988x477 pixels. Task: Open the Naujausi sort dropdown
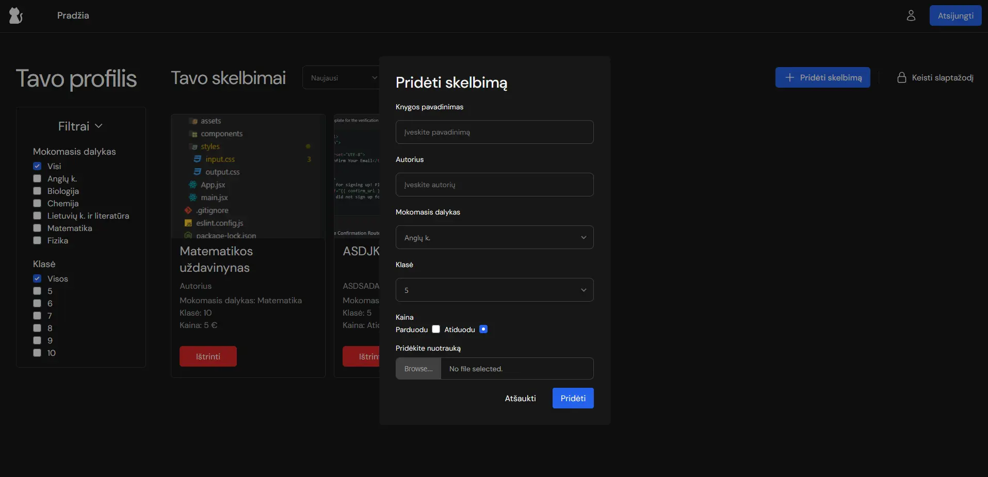(341, 77)
